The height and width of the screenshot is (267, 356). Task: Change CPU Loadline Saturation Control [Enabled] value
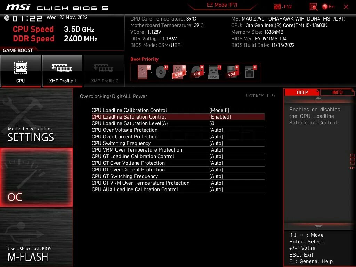(220, 117)
